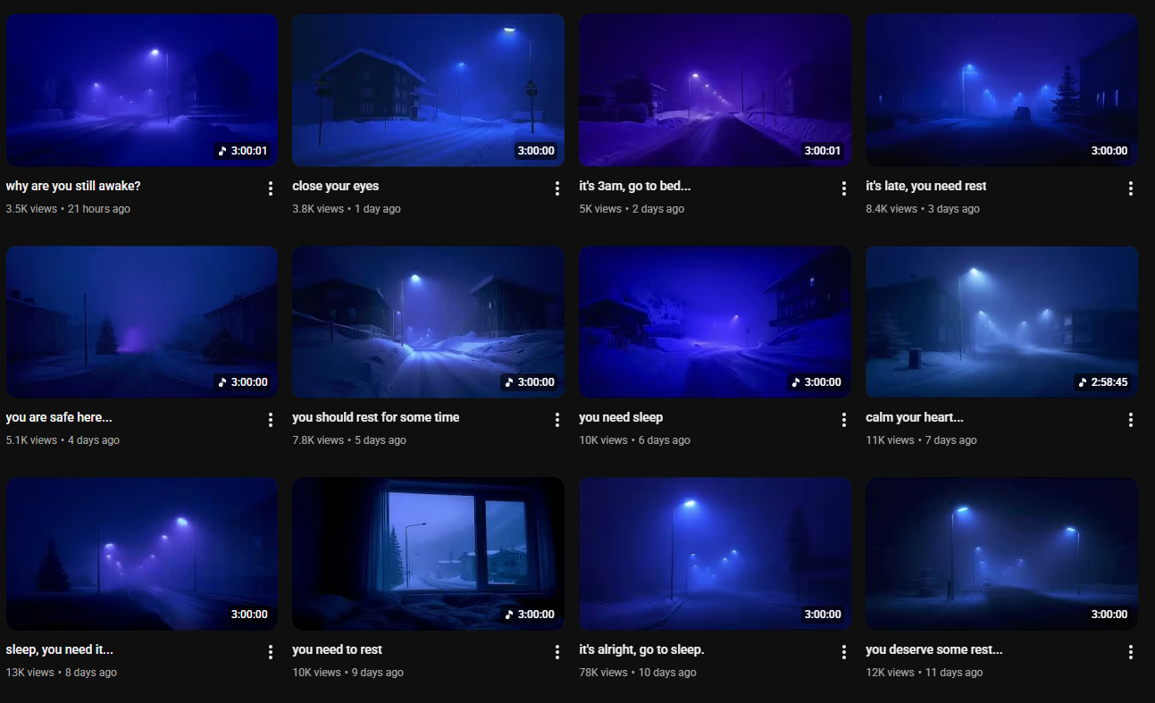Open more actions beside 'calm your heart...'
This screenshot has height=703, width=1155.
click(x=1131, y=420)
